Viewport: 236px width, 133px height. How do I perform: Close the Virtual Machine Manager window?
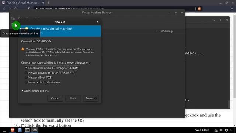click(182, 13)
